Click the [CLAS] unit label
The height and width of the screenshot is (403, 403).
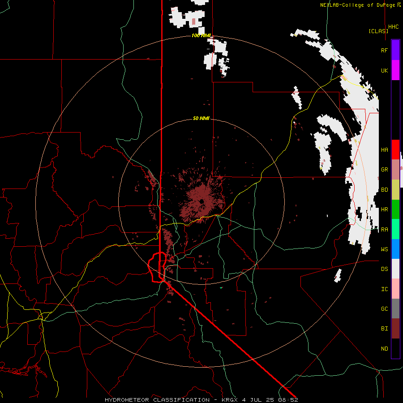[x=378, y=31]
